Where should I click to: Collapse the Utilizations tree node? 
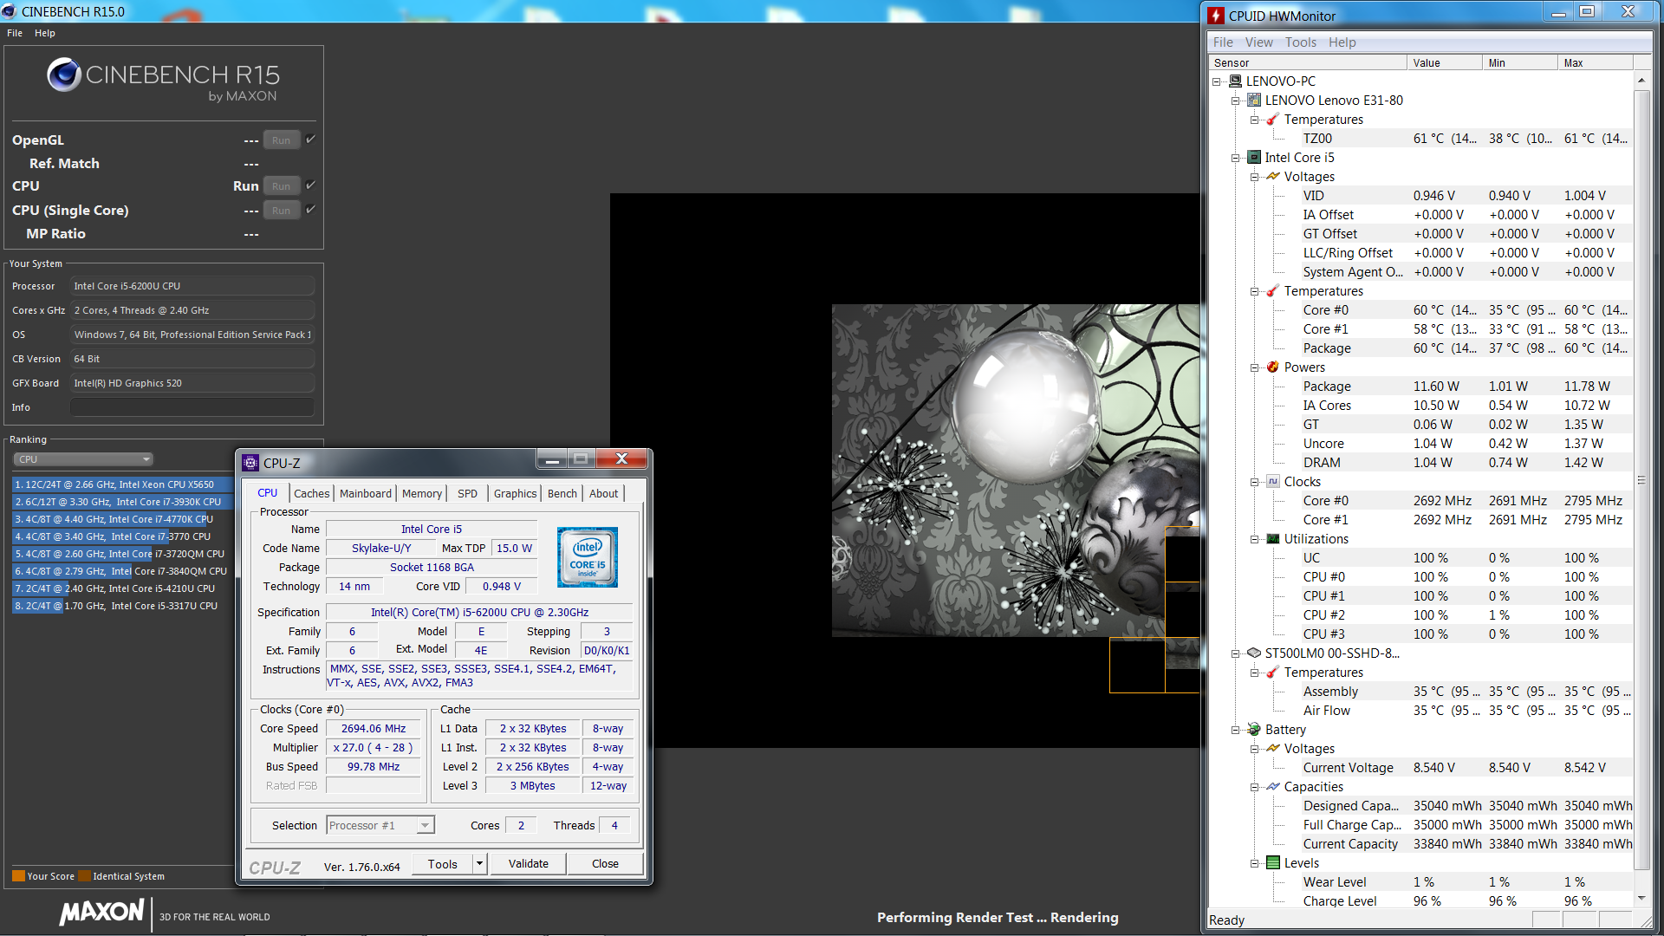pyautogui.click(x=1255, y=539)
